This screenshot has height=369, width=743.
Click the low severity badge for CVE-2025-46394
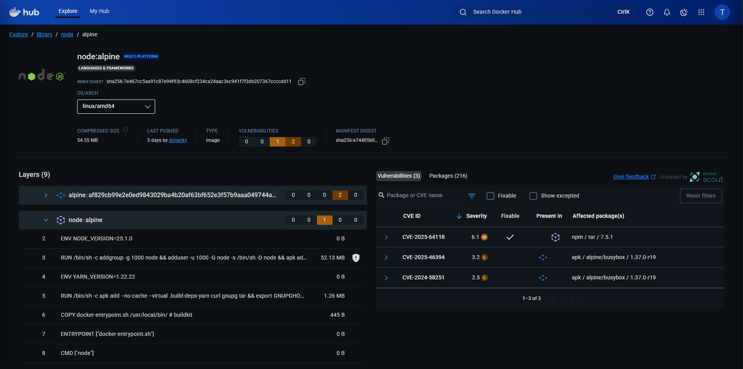click(485, 257)
